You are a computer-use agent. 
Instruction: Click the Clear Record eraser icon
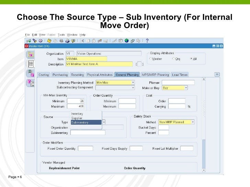pos(100,41)
